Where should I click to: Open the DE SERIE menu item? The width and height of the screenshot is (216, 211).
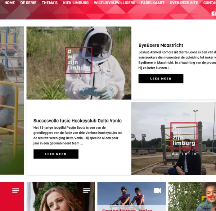[28, 3]
